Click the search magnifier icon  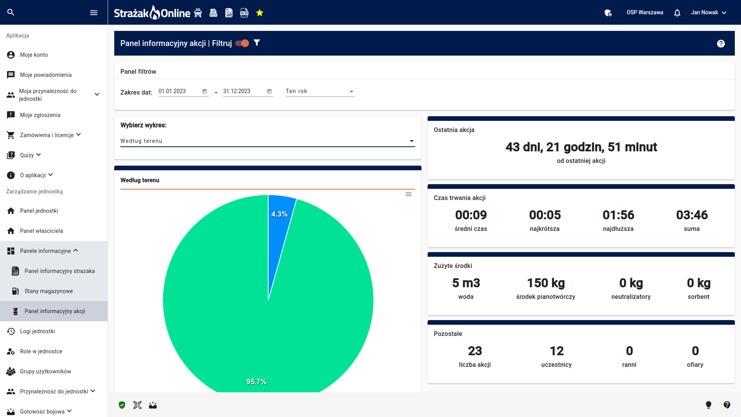click(11, 12)
